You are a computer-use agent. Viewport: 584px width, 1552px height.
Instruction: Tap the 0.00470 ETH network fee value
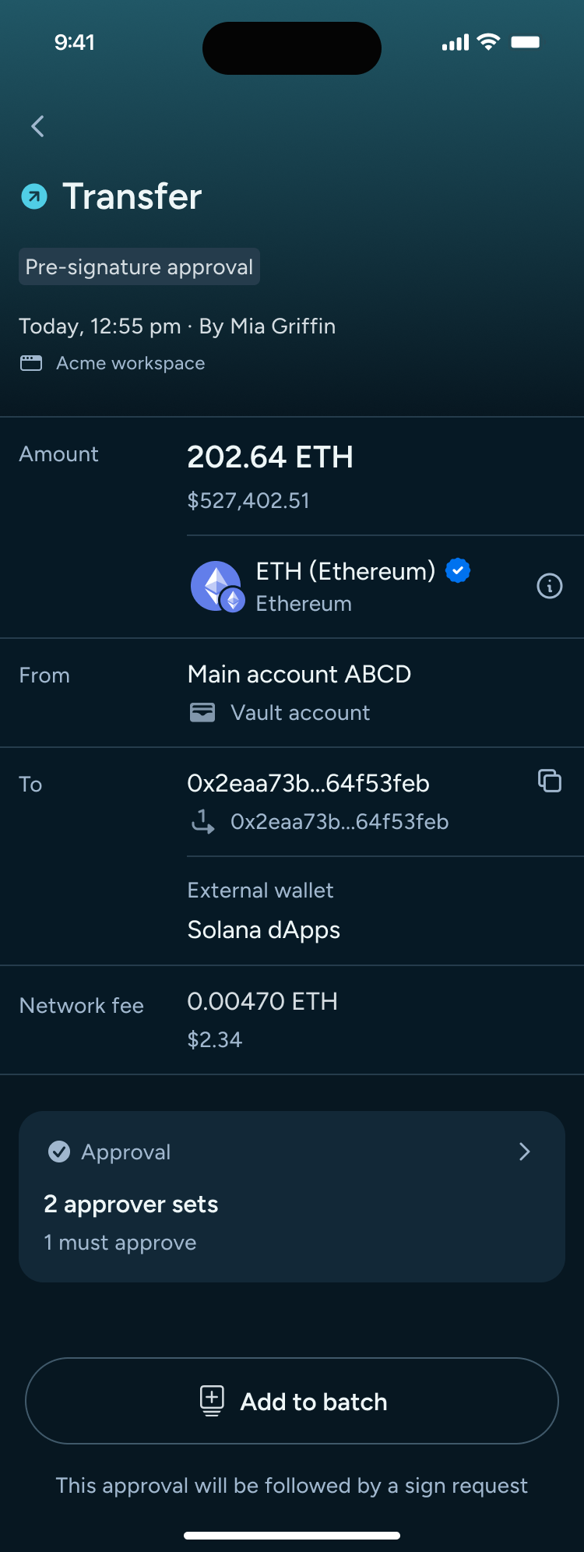(x=262, y=1001)
